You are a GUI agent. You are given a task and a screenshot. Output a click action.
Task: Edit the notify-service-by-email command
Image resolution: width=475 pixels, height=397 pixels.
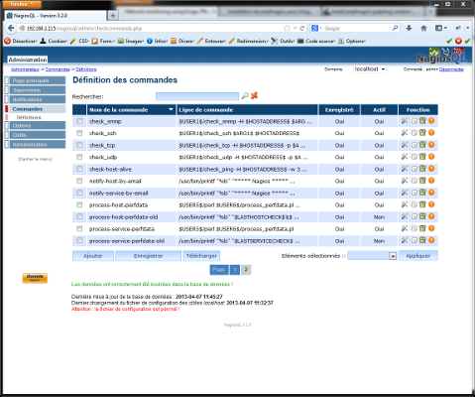(405, 193)
